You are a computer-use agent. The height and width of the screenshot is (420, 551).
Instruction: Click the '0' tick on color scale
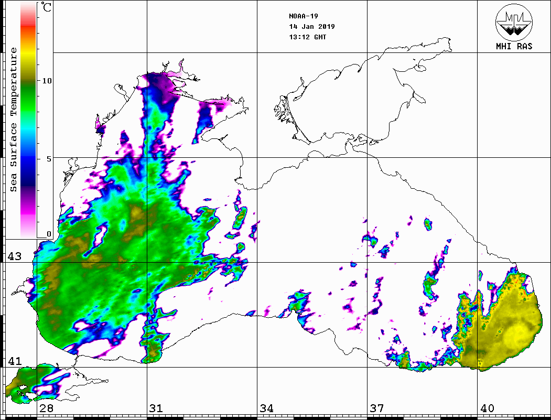coord(49,234)
